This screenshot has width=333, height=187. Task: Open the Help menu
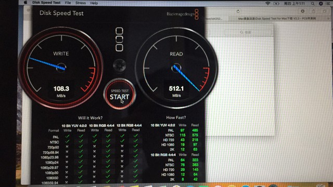pos(94,3)
